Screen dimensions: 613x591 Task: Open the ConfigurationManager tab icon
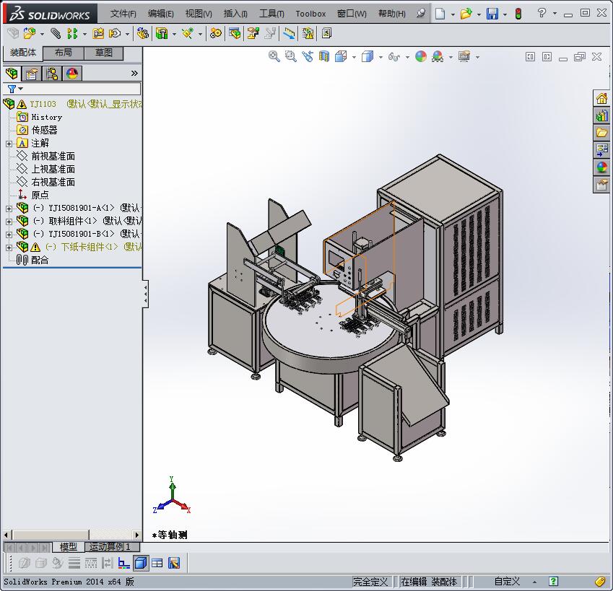(x=51, y=73)
